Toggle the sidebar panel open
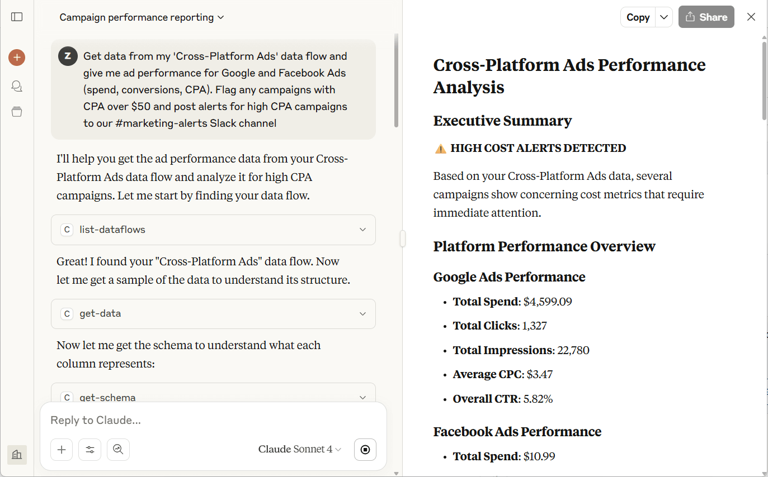Screen dimensions: 768x477 (17, 17)
